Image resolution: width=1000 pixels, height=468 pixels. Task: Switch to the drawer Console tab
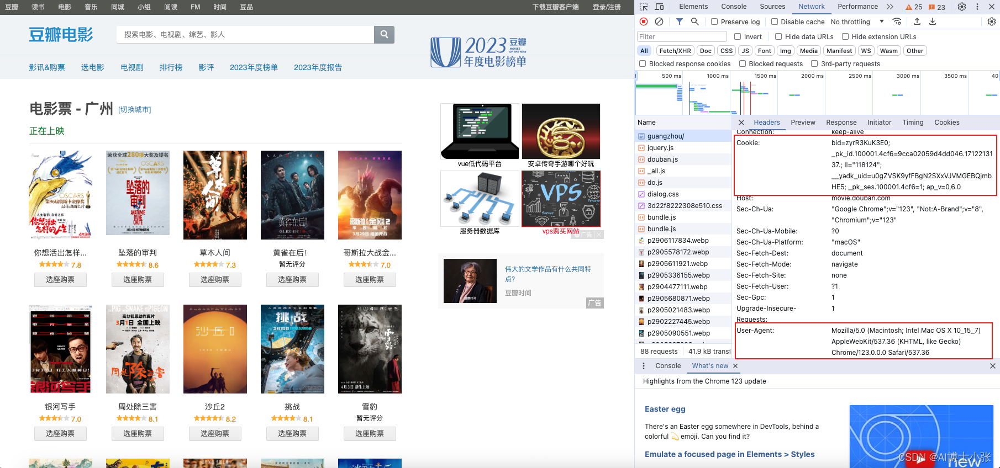click(668, 366)
